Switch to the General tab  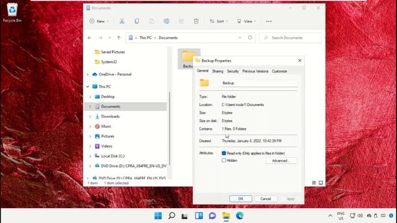point(203,71)
